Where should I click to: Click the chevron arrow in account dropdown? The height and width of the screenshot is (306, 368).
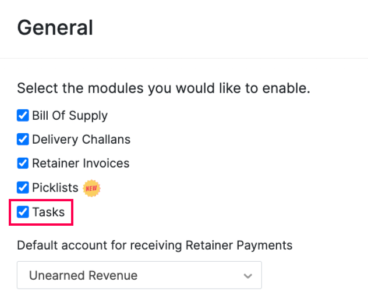click(248, 276)
